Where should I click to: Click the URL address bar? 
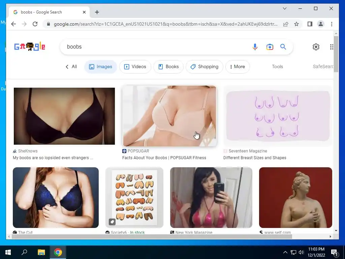tap(165, 24)
